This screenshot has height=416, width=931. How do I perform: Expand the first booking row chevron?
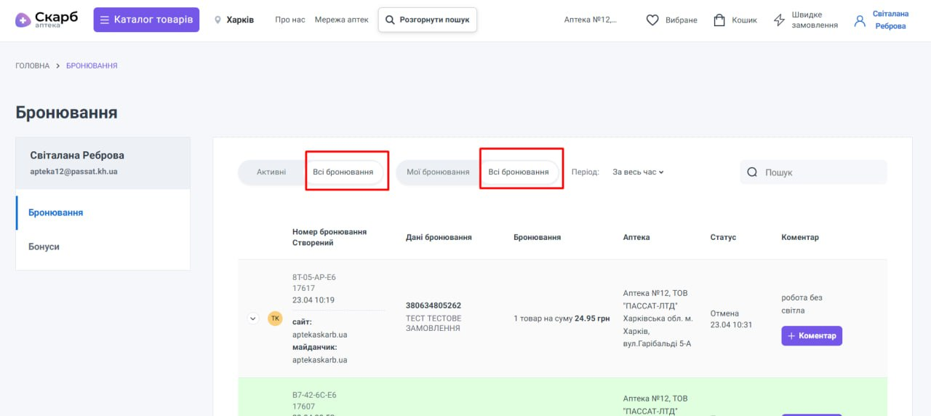tap(253, 319)
